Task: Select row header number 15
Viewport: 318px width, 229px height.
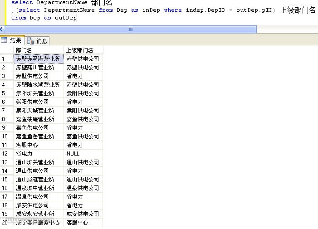Action: [x=7, y=180]
